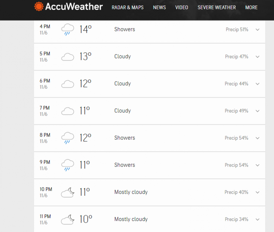Click the cloudy icon for 7 PM
Image resolution: width=274 pixels, height=232 pixels.
tap(68, 111)
